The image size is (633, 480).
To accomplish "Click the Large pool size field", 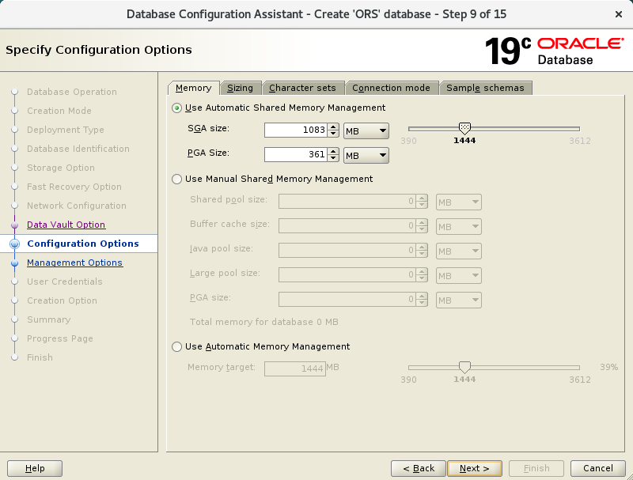I will click(347, 275).
